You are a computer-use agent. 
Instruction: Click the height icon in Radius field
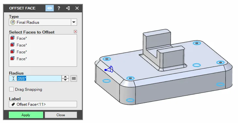(13, 78)
